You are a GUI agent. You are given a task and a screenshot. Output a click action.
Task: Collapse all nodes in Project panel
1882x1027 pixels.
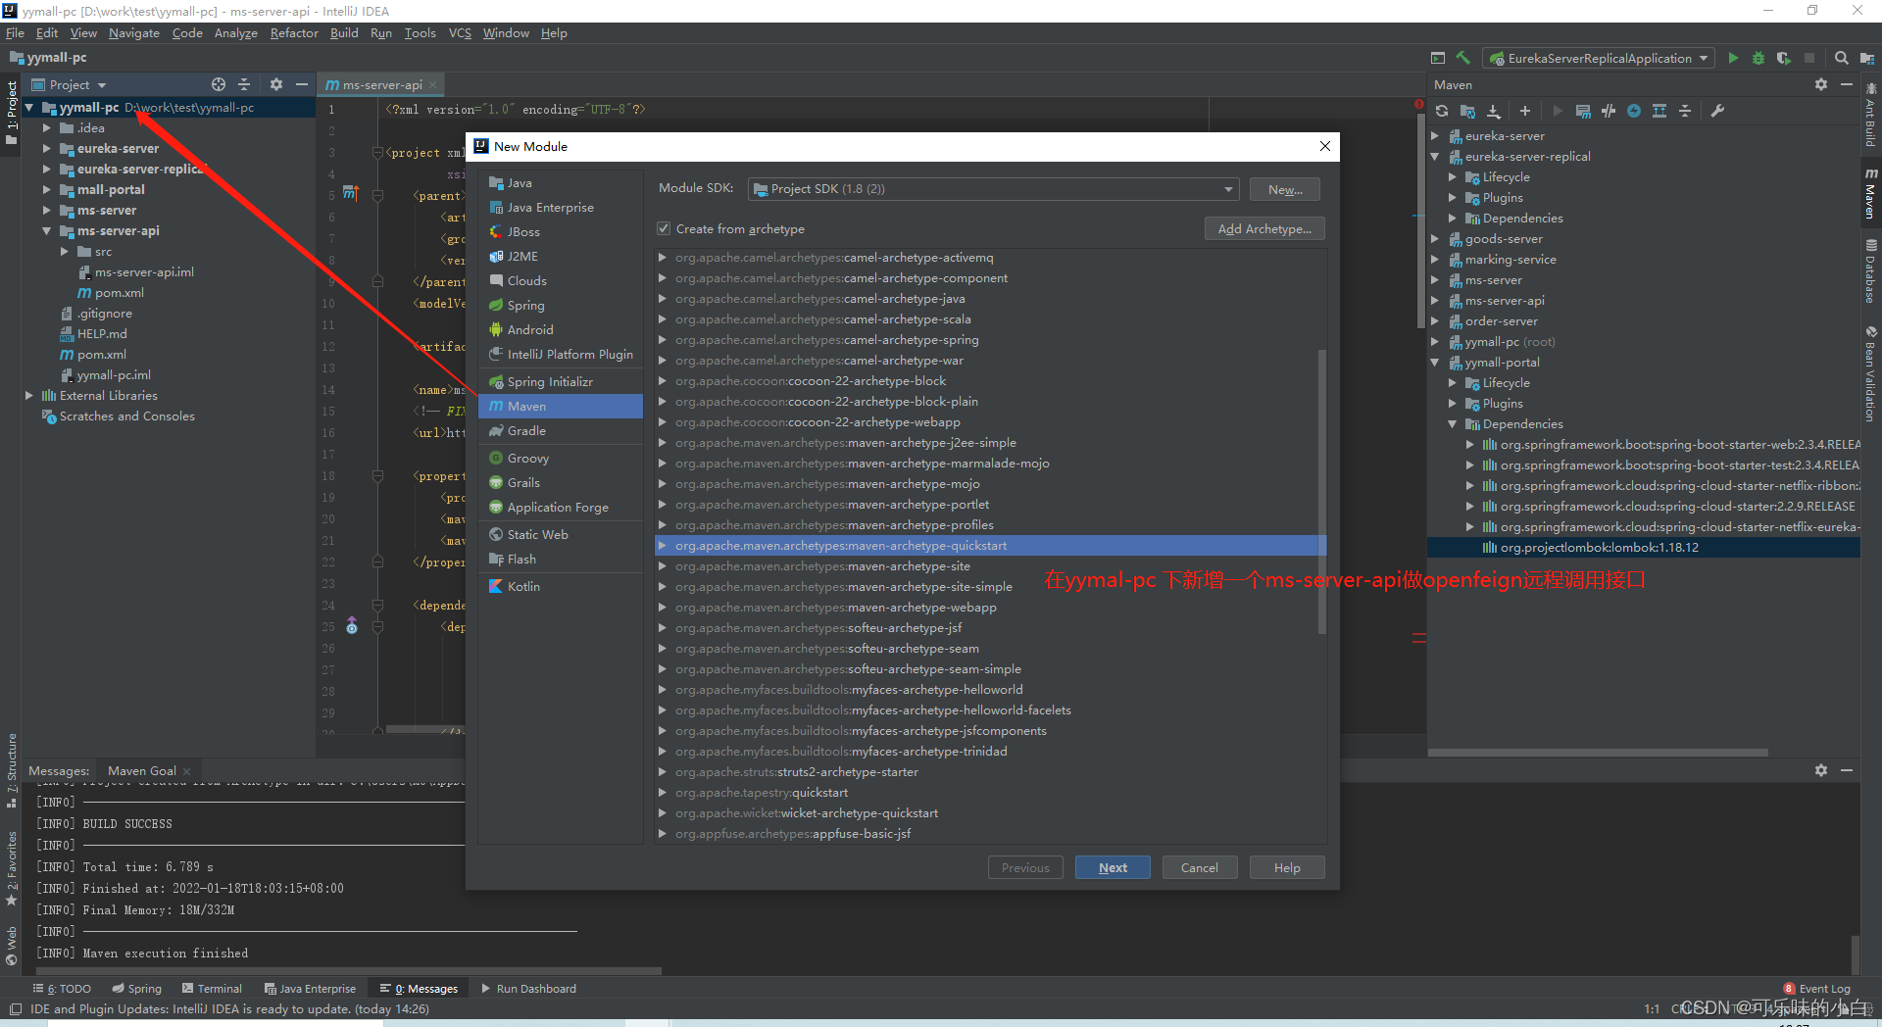(244, 84)
